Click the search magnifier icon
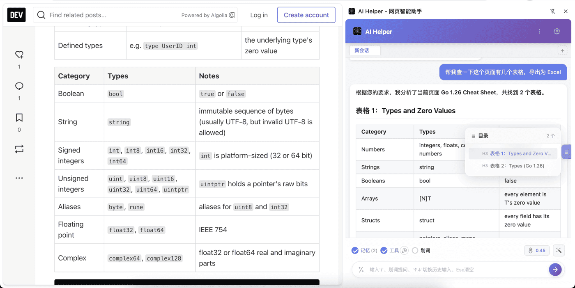 [41, 15]
